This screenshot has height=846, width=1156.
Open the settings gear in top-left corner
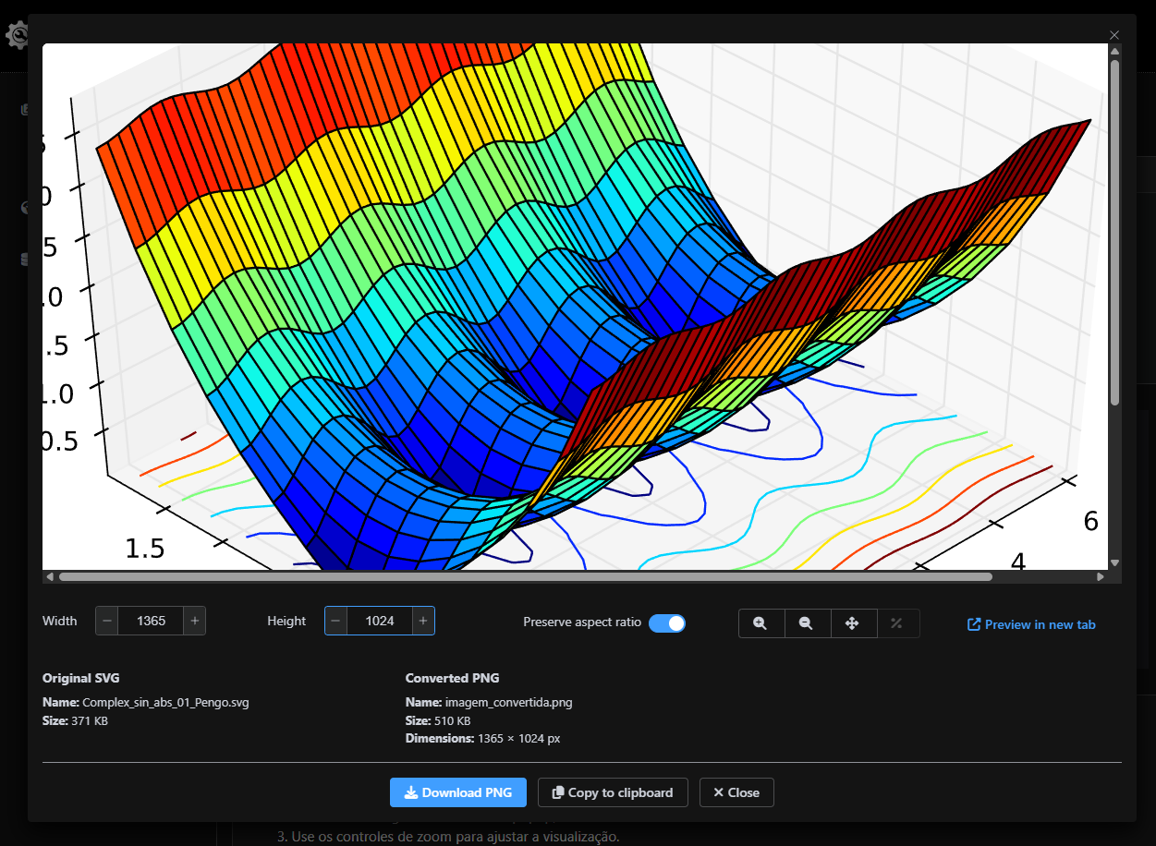click(17, 35)
